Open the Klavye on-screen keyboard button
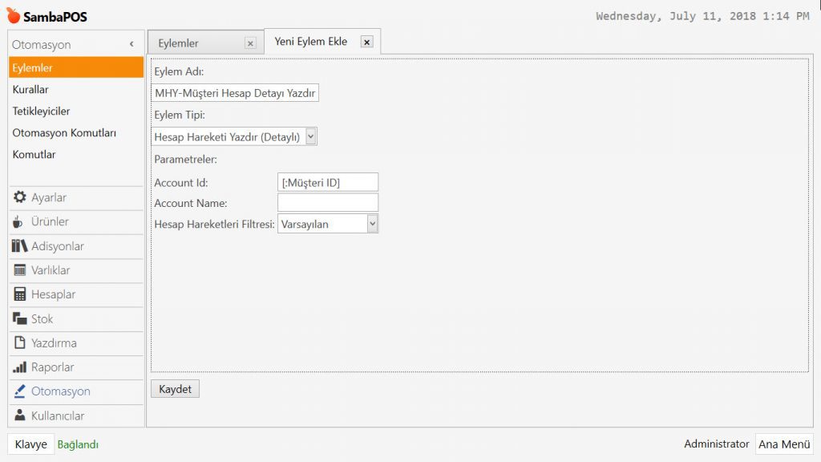 point(30,444)
